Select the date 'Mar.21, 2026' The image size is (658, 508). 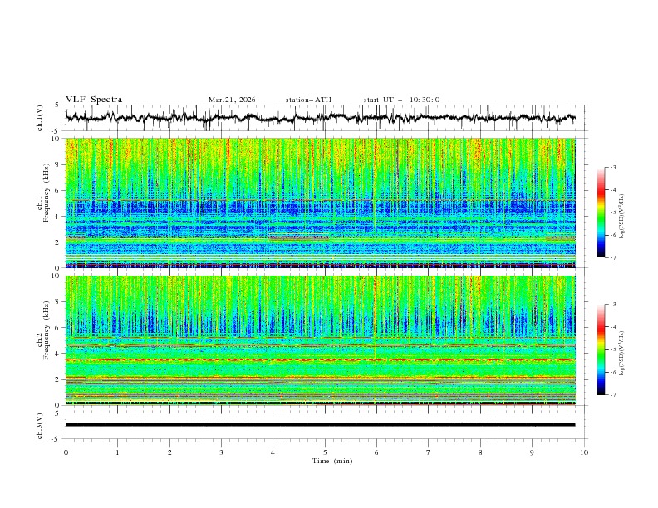232,100
